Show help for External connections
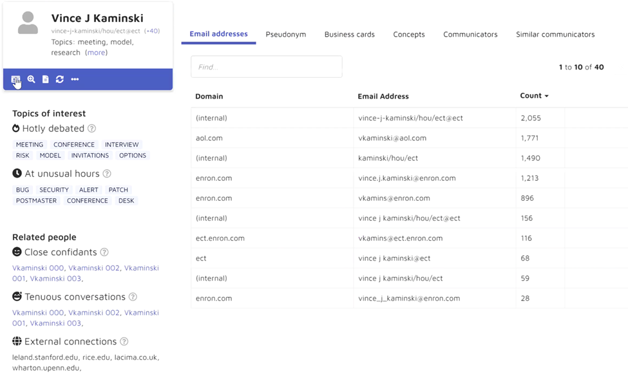Image resolution: width=628 pixels, height=392 pixels. (124, 342)
